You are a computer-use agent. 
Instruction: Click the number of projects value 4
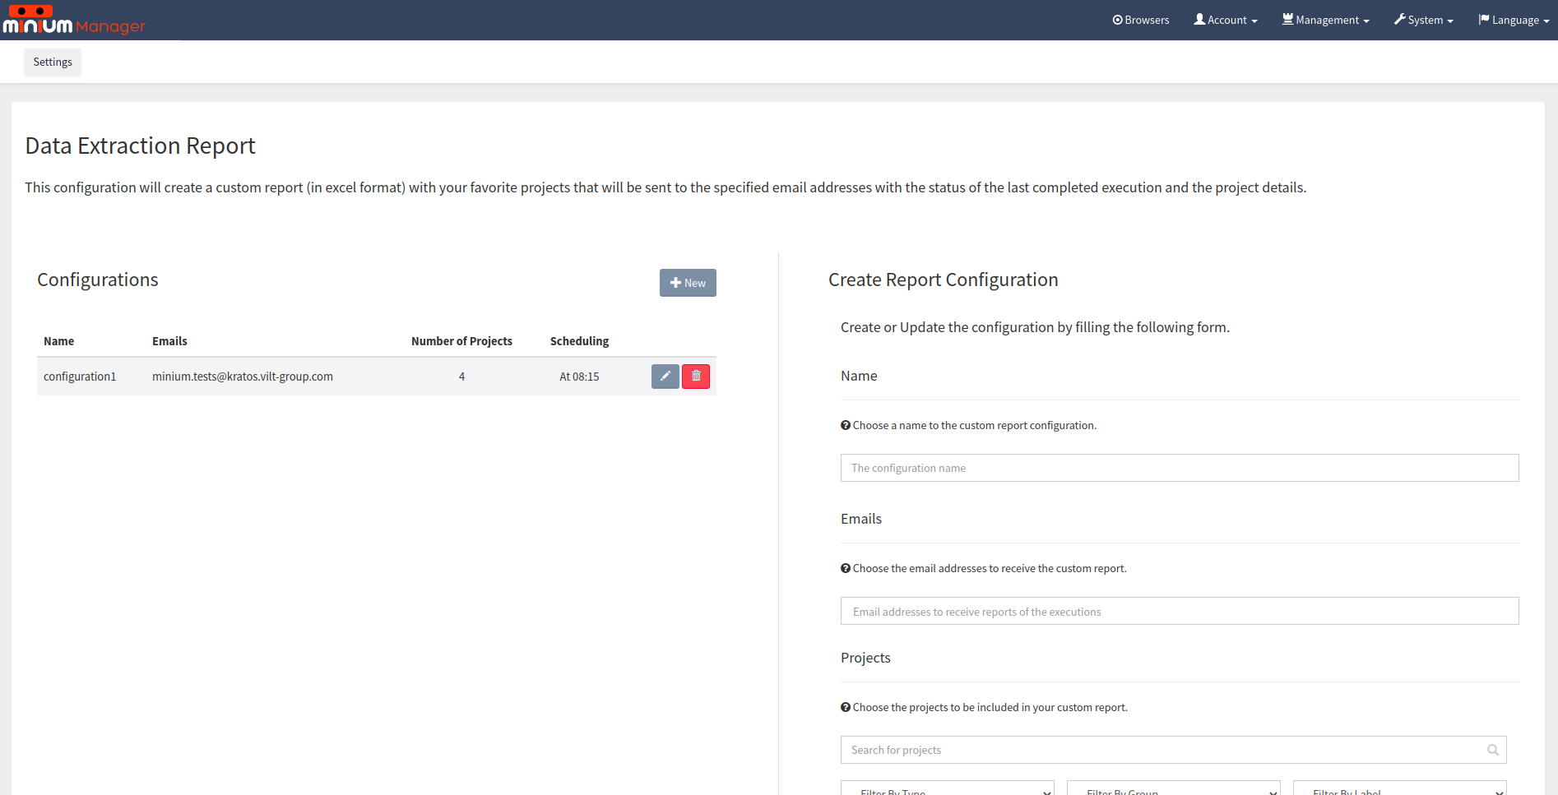[x=461, y=377]
